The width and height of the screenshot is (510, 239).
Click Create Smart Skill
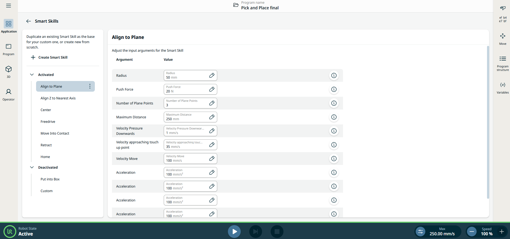pos(49,57)
